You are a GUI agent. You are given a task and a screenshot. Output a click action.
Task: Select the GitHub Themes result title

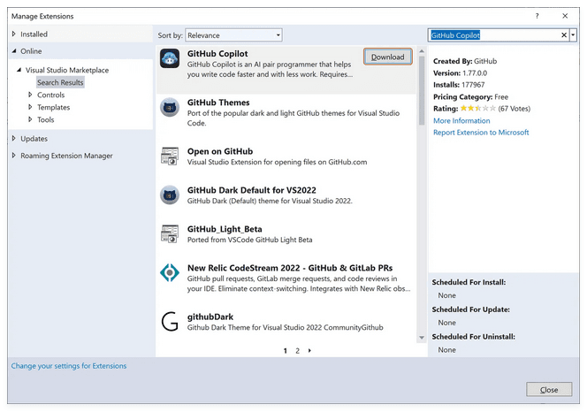click(x=218, y=103)
